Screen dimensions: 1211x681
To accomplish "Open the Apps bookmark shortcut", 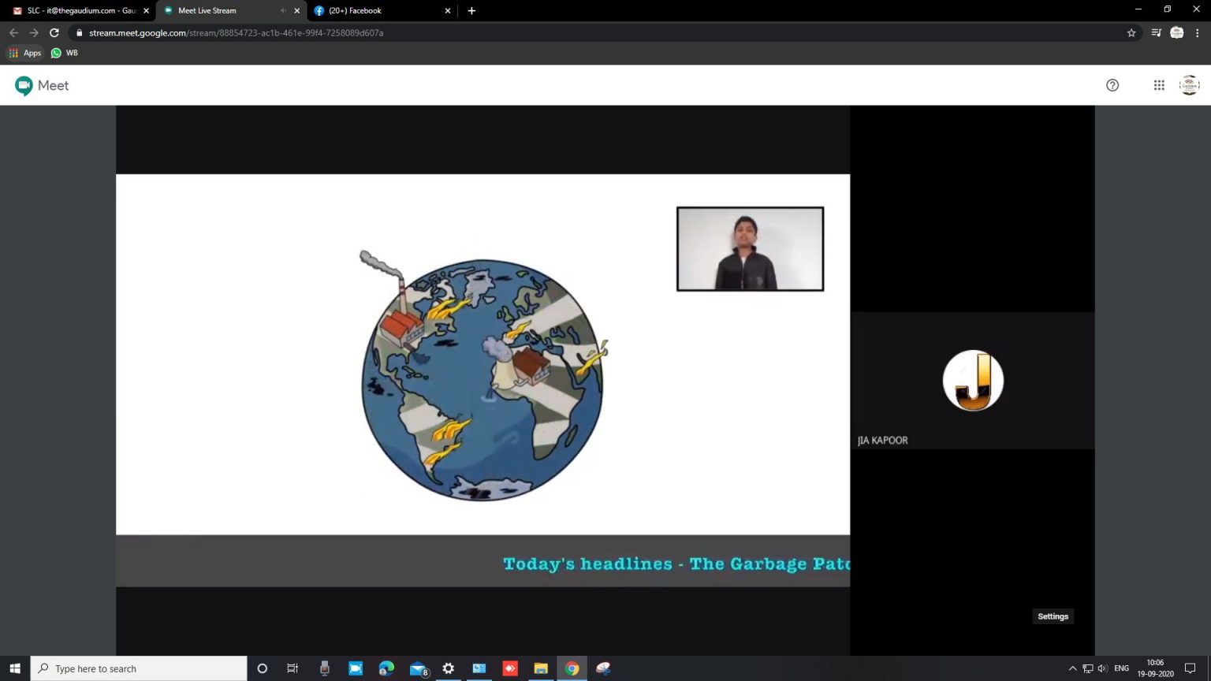I will click(x=24, y=53).
